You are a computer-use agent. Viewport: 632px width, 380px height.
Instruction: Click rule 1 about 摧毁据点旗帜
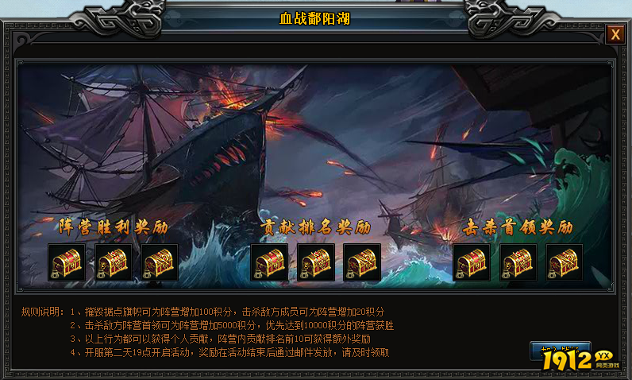point(227,312)
